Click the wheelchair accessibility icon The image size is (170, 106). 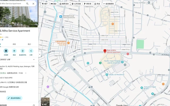click(3, 39)
